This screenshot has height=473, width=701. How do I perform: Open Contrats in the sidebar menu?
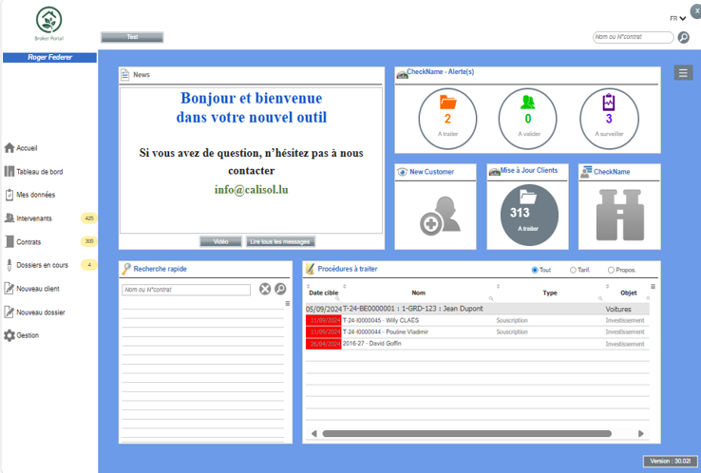coord(28,242)
